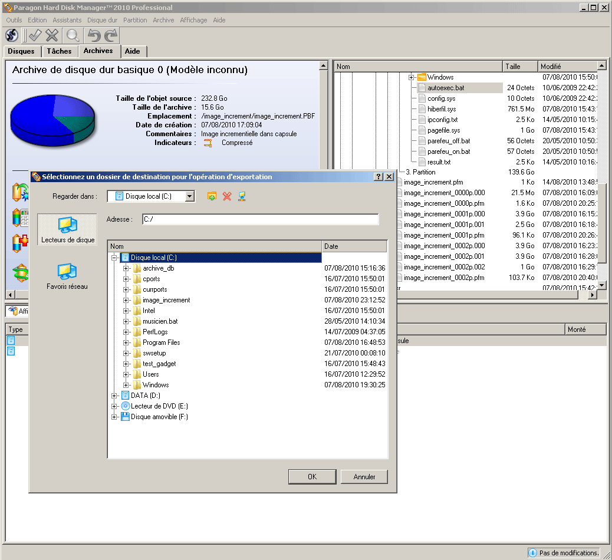The width and height of the screenshot is (612, 560).
Task: Close the export destination dialog
Action: tap(389, 177)
